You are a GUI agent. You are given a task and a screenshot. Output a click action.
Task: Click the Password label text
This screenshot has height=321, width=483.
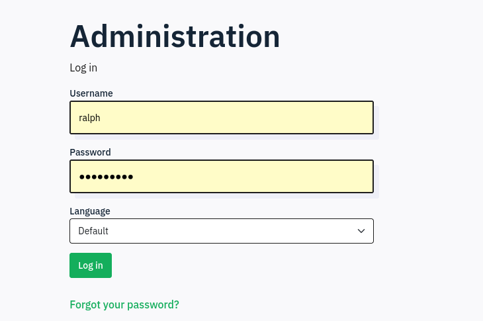pyautogui.click(x=90, y=152)
